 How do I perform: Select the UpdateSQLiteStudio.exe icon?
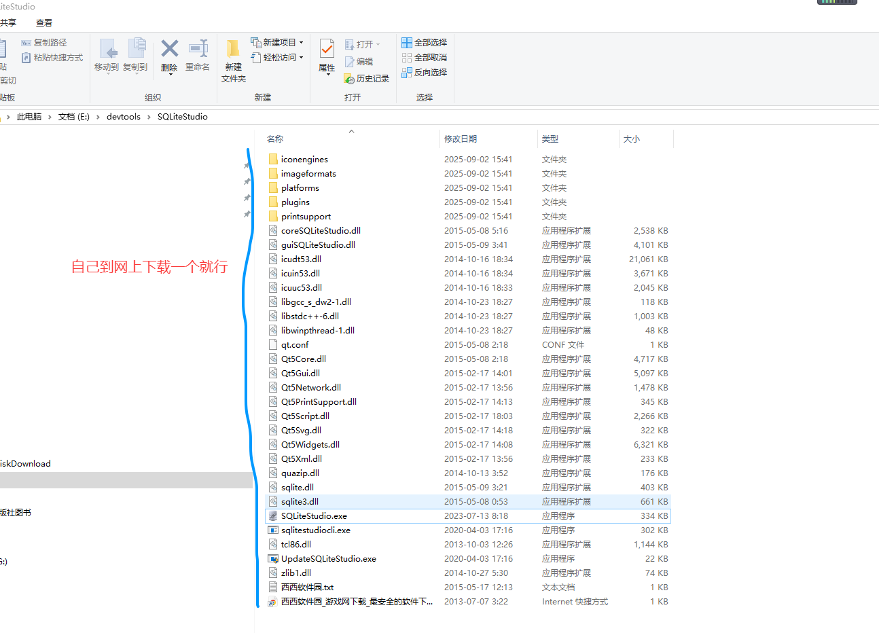click(273, 558)
